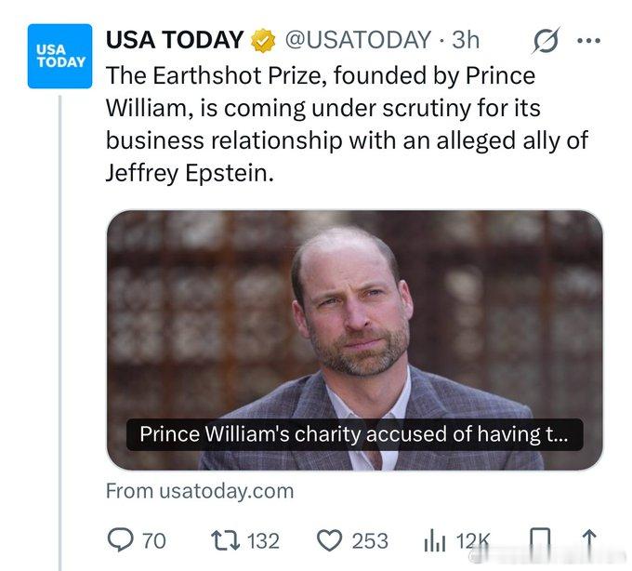The height and width of the screenshot is (571, 632).
Task: Follow the 'From usatoday.com' source link
Action: [x=199, y=489]
